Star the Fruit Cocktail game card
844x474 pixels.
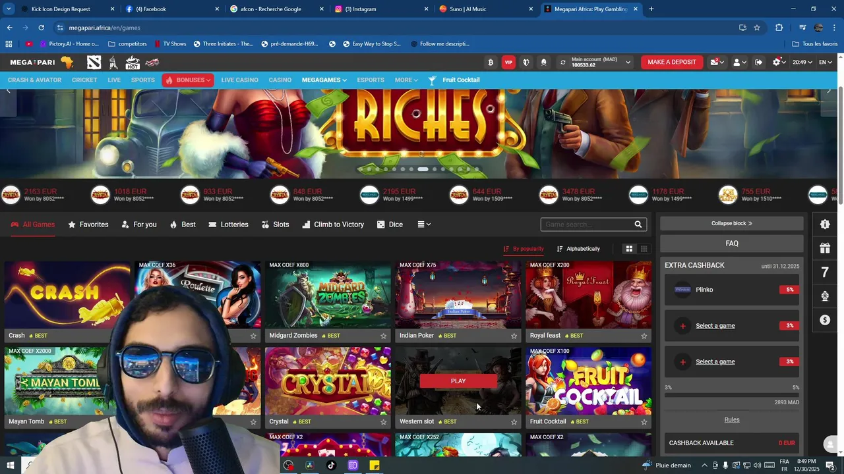click(644, 422)
